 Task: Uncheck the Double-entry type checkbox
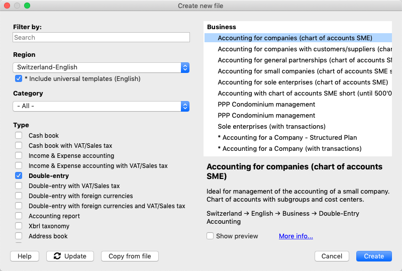click(x=19, y=176)
